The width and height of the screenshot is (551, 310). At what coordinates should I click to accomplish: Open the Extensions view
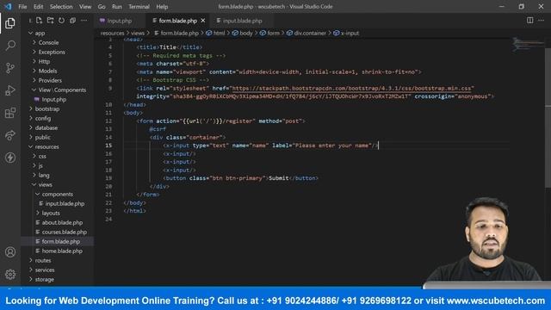10,113
